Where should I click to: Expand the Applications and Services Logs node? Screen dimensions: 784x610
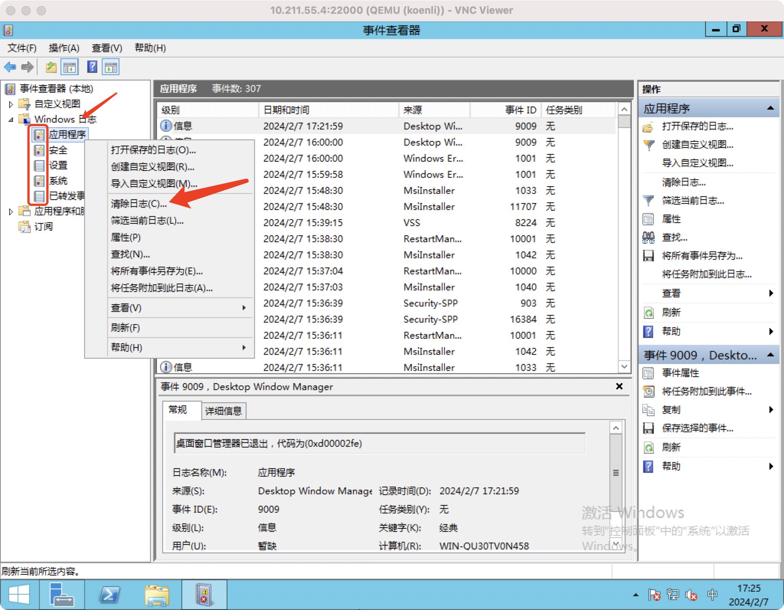point(11,212)
